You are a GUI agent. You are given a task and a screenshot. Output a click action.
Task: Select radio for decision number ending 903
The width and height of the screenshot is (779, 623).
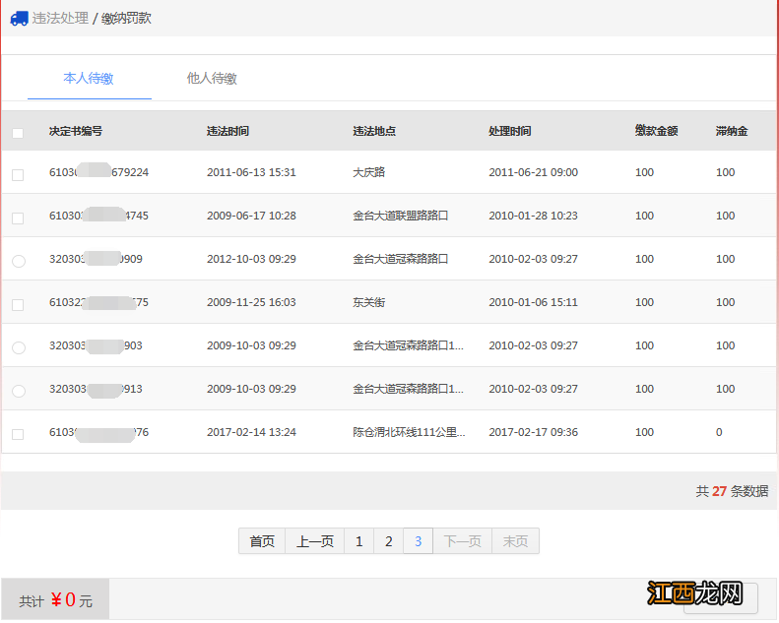pos(19,347)
